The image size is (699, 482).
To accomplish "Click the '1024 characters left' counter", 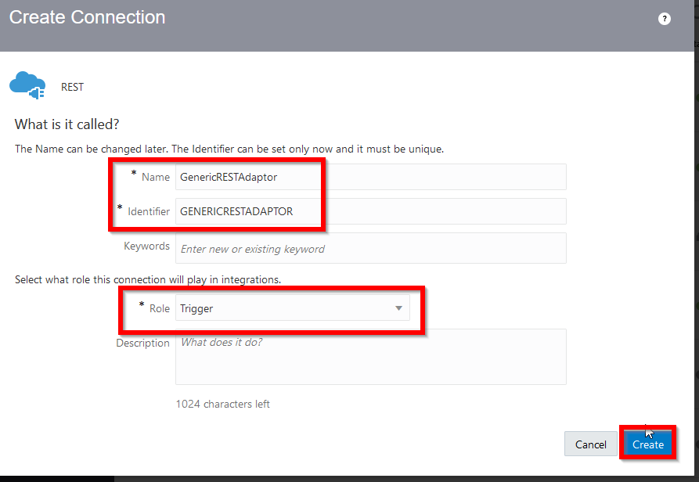I will (222, 404).
